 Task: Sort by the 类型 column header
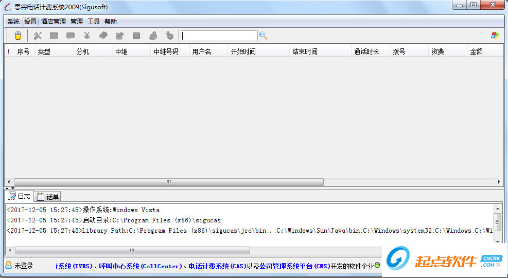54,51
